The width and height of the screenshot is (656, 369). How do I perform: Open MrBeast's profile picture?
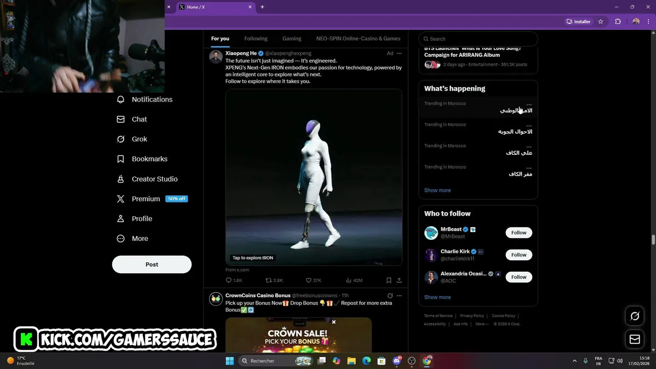click(x=431, y=233)
